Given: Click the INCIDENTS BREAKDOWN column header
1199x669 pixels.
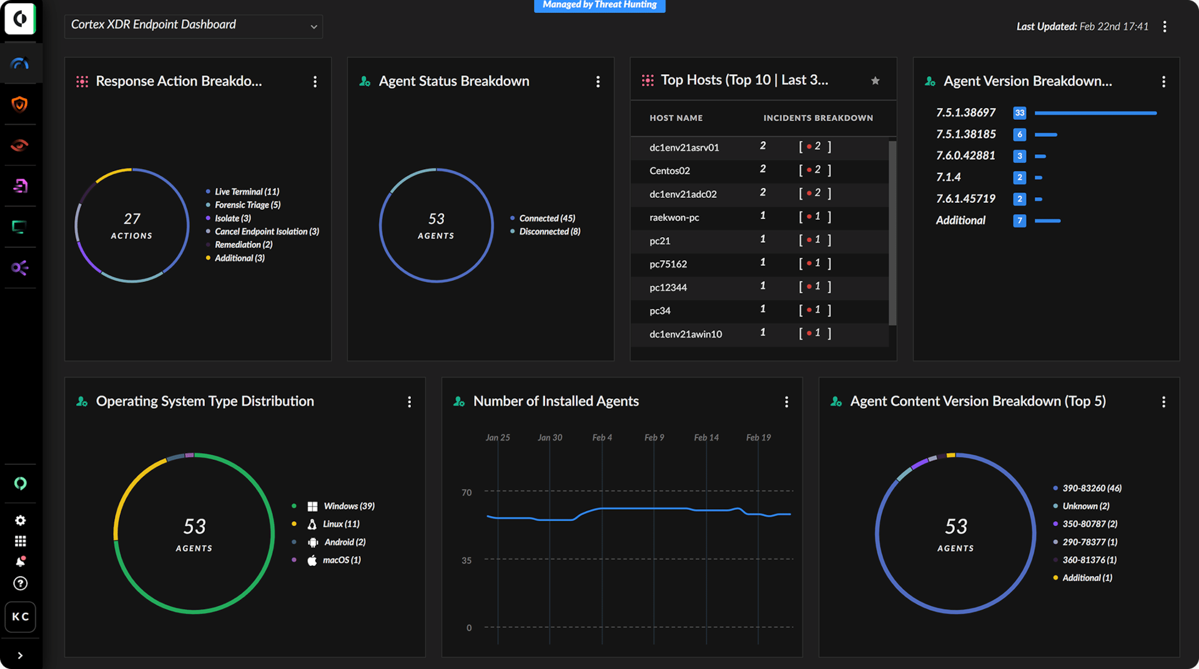Looking at the screenshot, I should click(x=818, y=118).
